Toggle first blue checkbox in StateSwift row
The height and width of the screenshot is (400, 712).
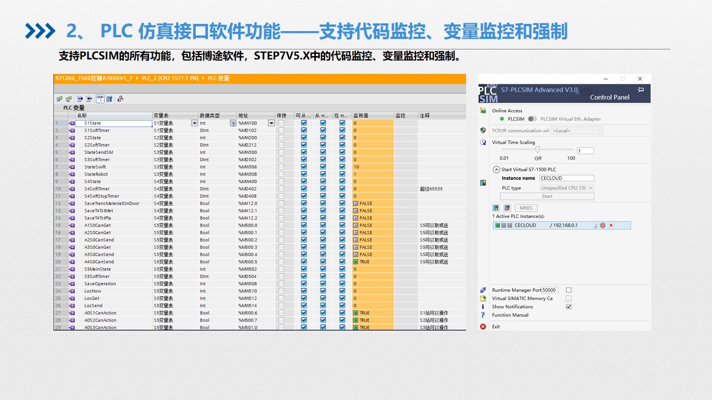click(x=304, y=167)
